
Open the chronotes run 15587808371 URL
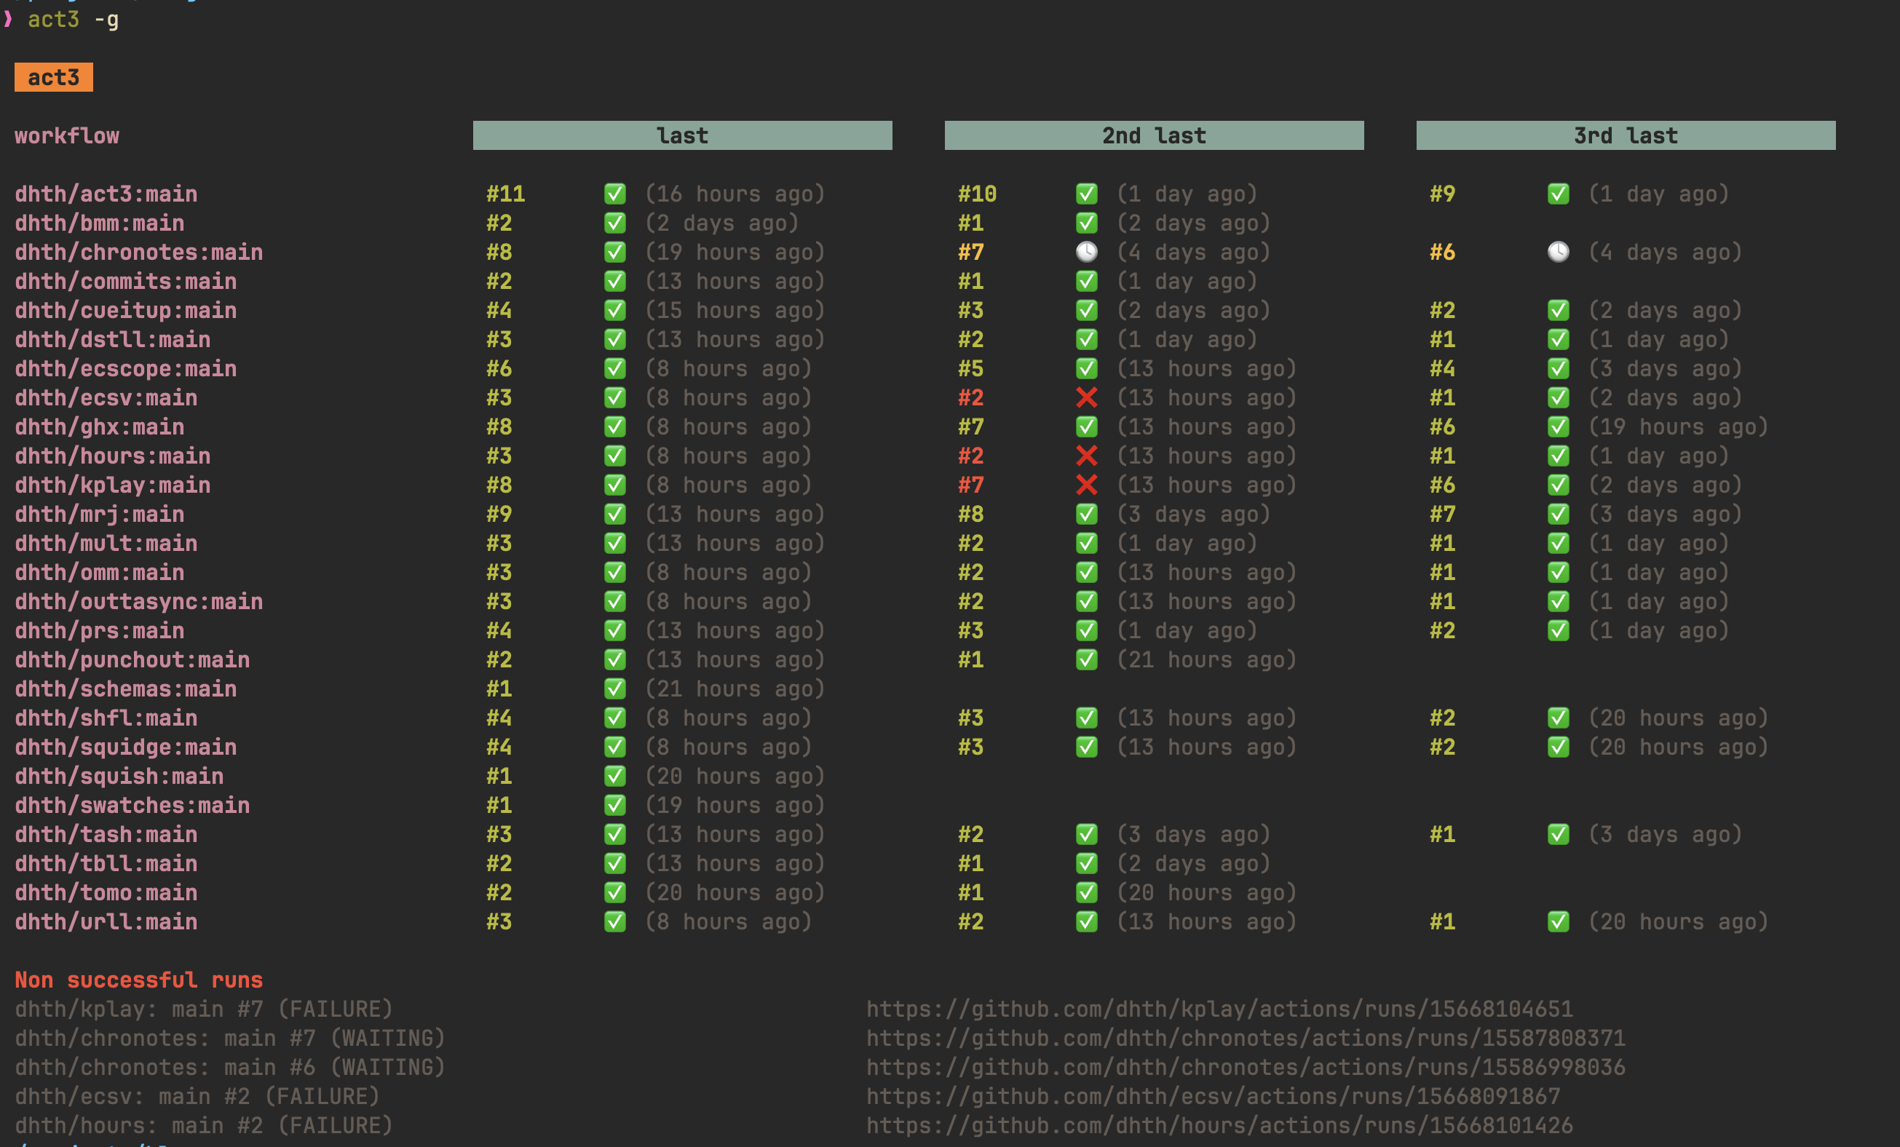tap(1246, 1039)
